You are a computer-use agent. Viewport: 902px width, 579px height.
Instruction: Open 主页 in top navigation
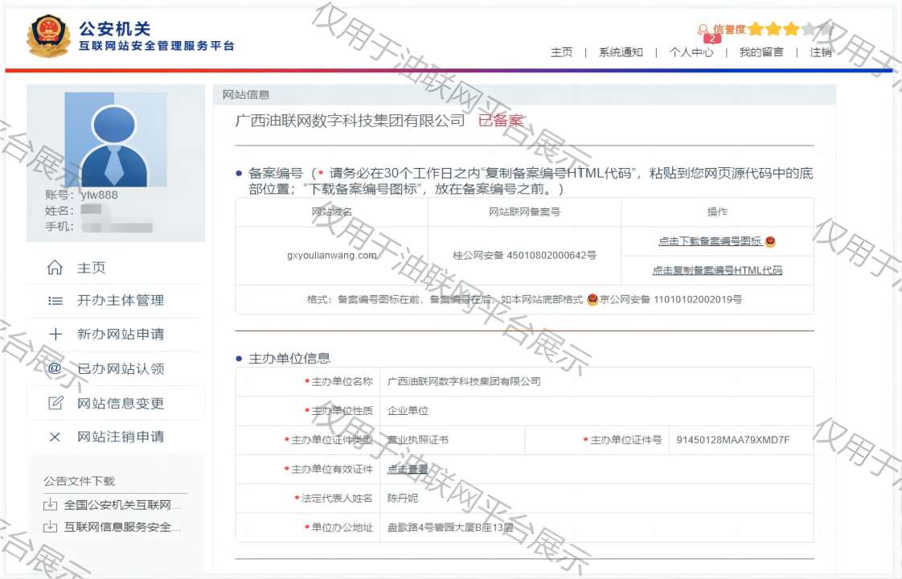click(x=561, y=52)
